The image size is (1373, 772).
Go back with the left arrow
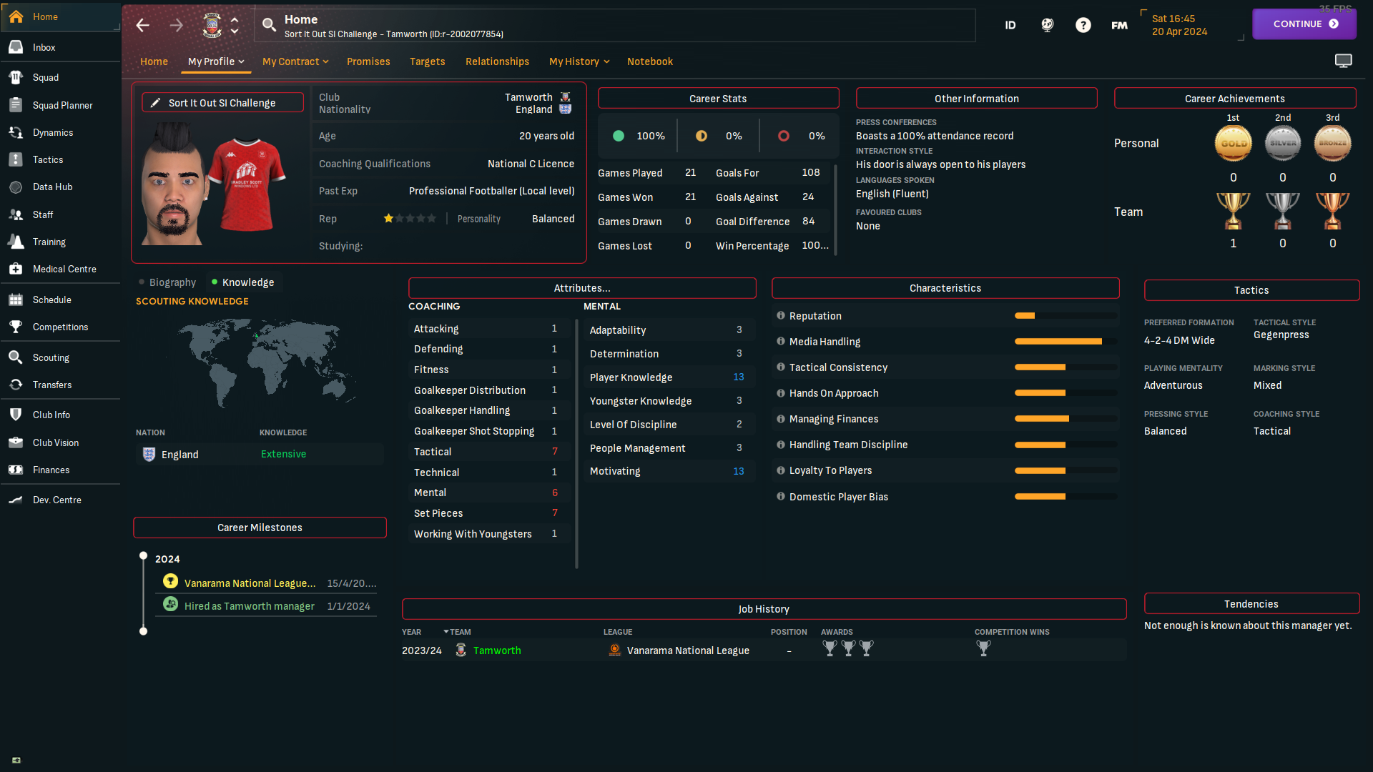[143, 26]
